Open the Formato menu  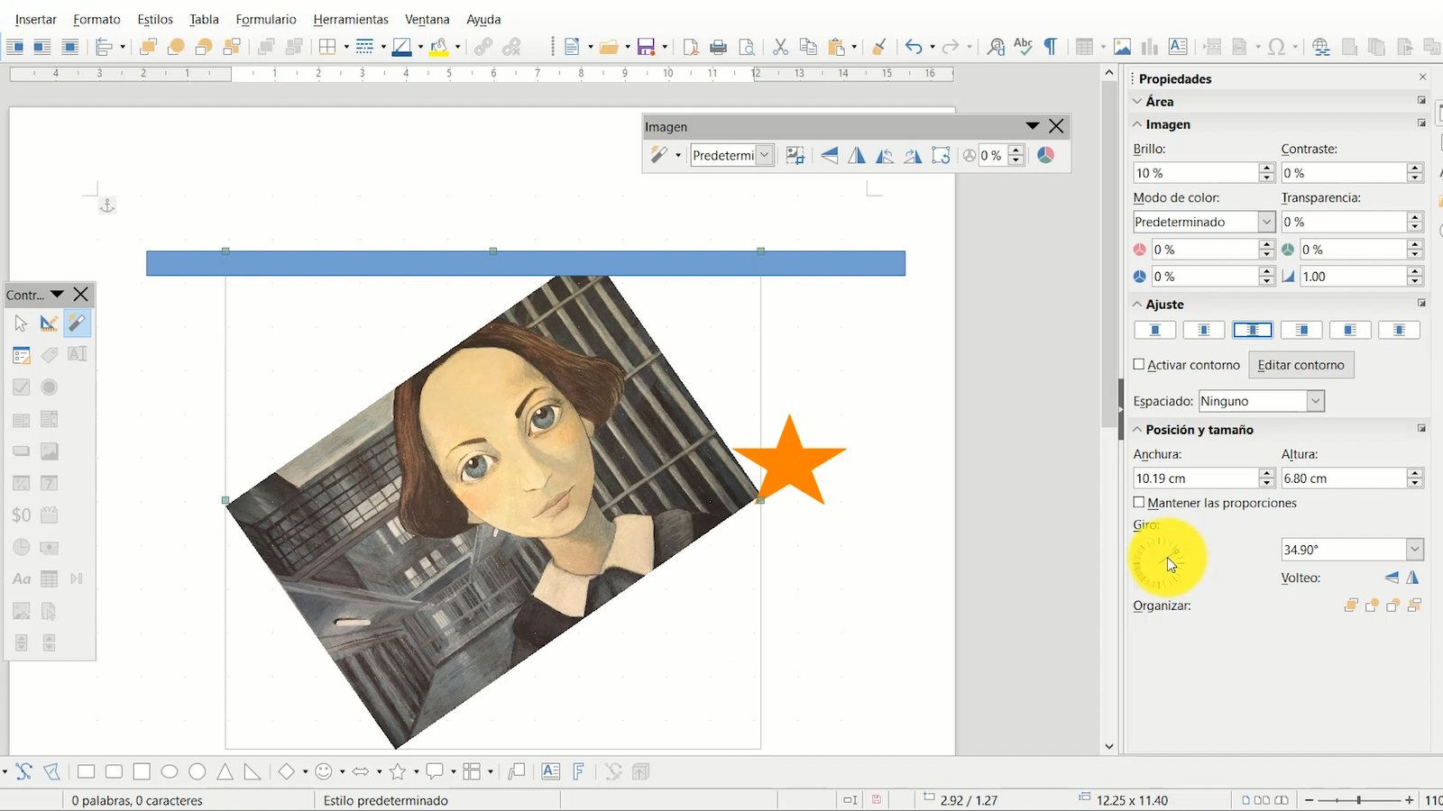tap(97, 19)
